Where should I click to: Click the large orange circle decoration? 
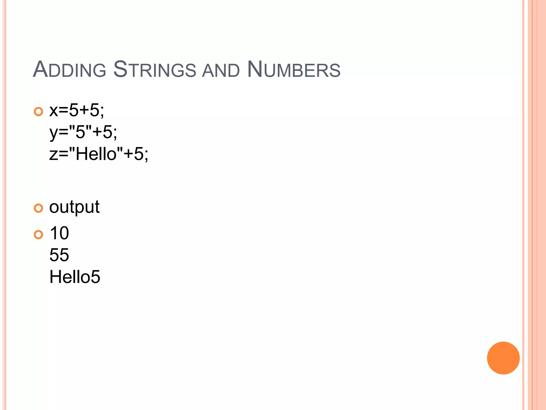point(503,358)
